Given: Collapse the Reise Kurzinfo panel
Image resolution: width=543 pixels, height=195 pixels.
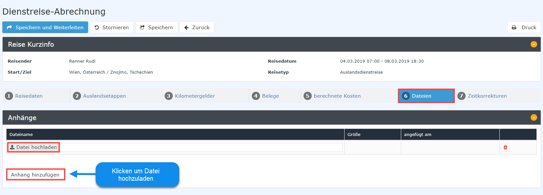Looking at the screenshot, I should (534, 44).
